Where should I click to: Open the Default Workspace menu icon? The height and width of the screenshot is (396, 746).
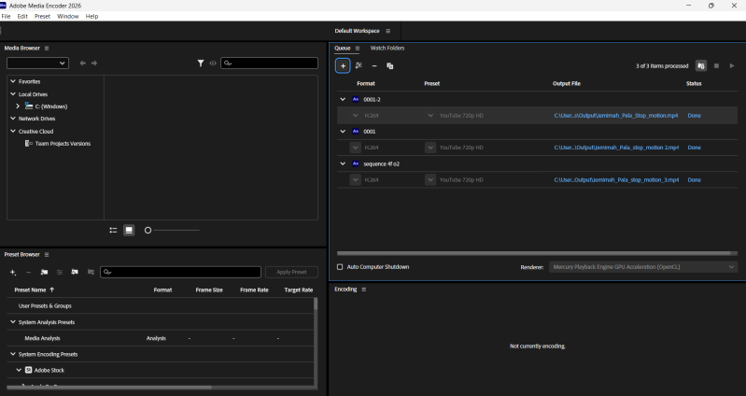388,31
